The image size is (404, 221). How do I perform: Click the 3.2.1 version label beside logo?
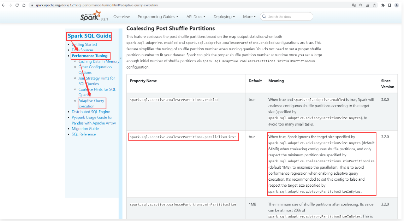coord(104,19)
